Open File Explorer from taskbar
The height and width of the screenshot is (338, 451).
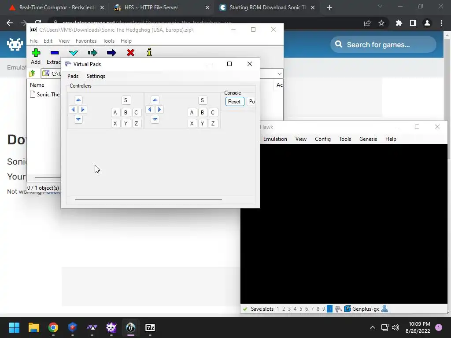pos(33,327)
